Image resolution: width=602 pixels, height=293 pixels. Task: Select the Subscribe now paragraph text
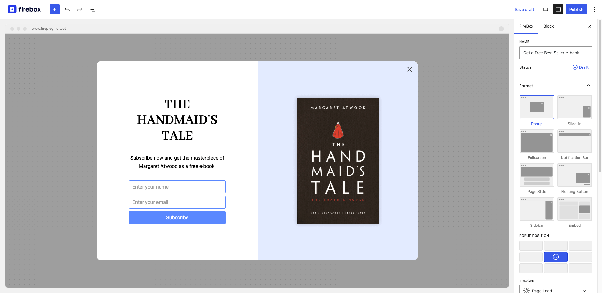click(177, 162)
